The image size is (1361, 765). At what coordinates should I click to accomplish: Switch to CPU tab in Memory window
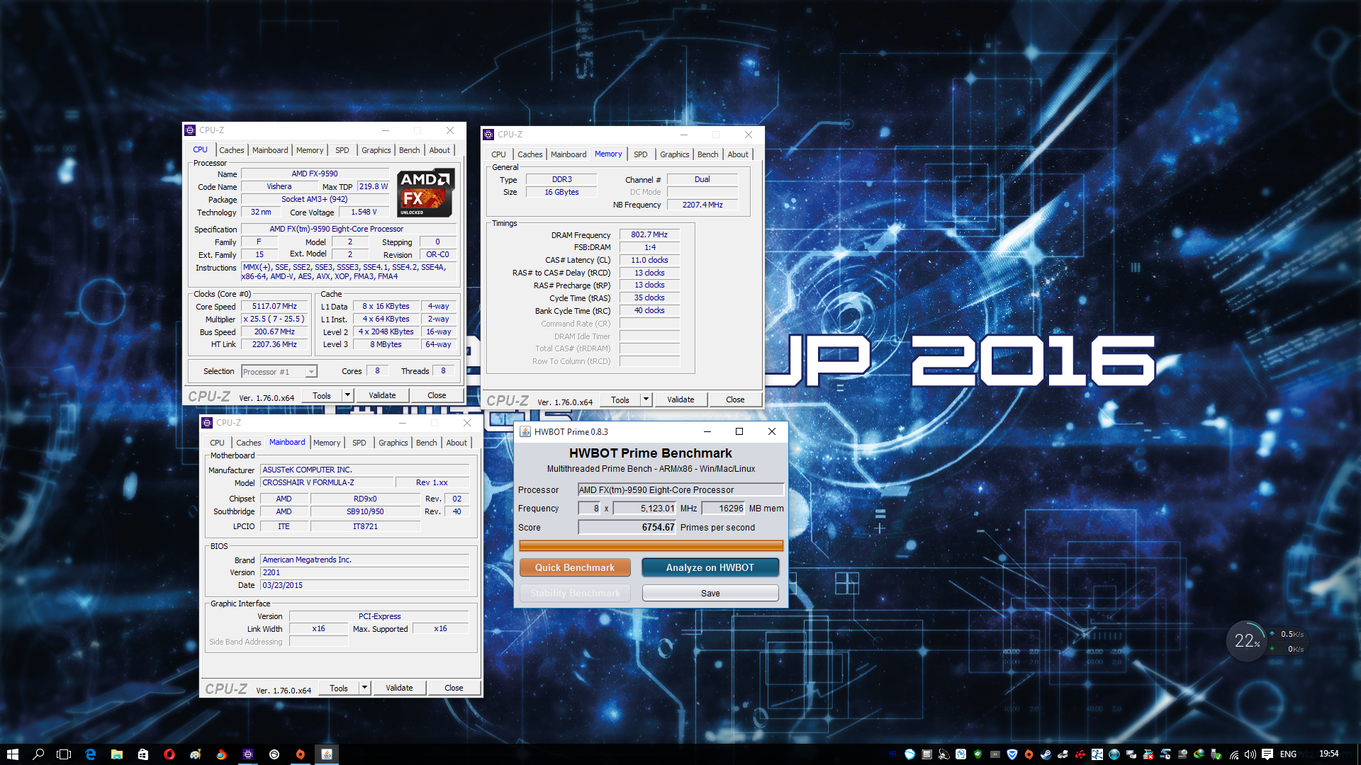[x=498, y=154]
